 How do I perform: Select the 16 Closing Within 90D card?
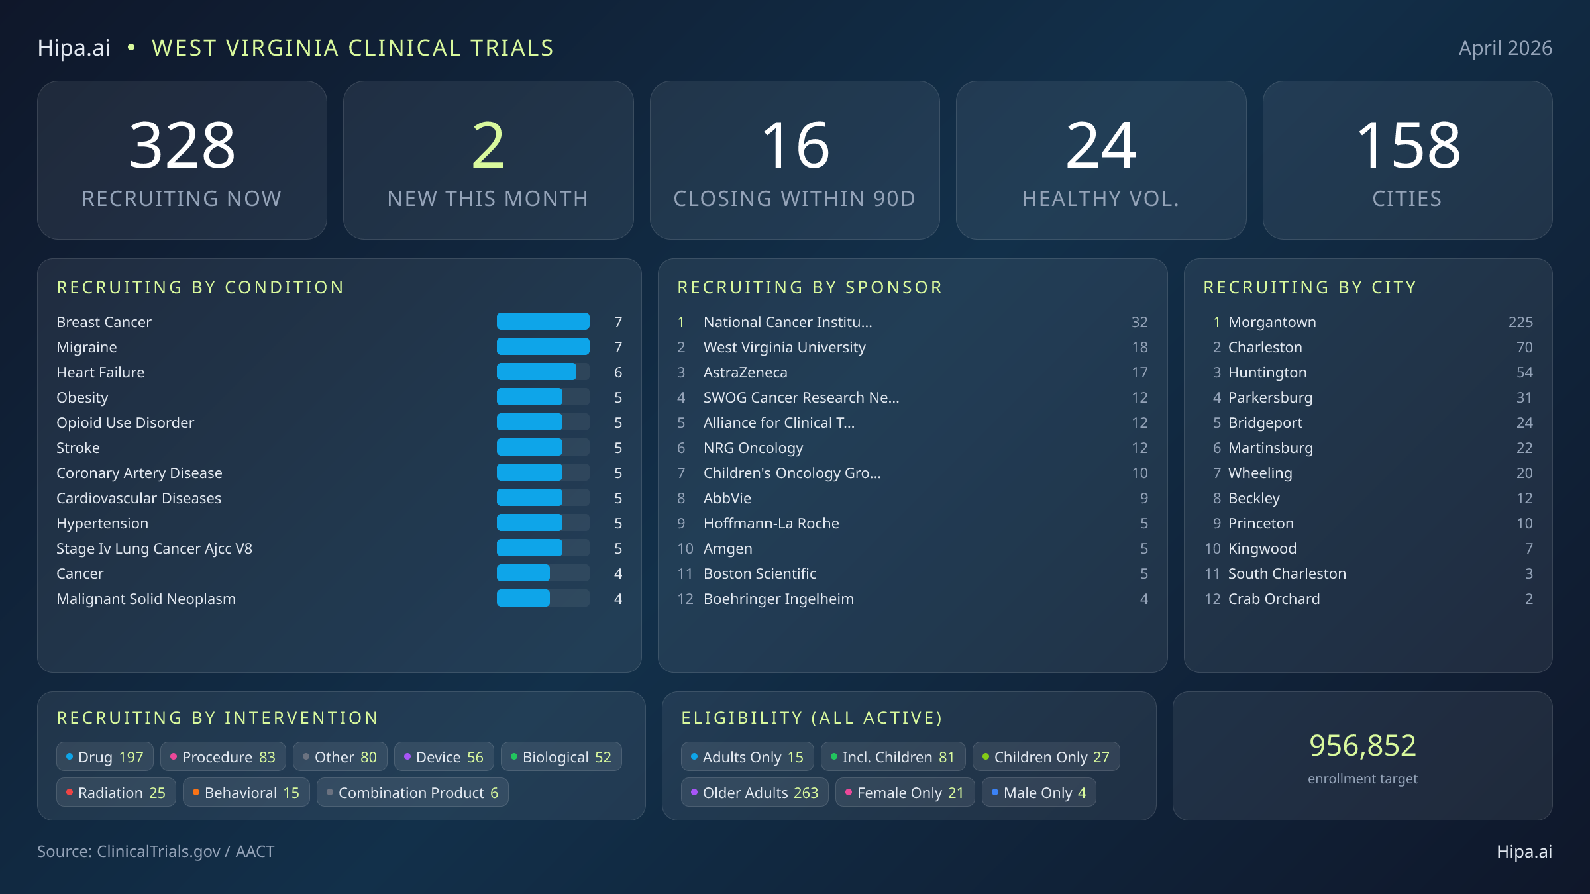point(794,160)
